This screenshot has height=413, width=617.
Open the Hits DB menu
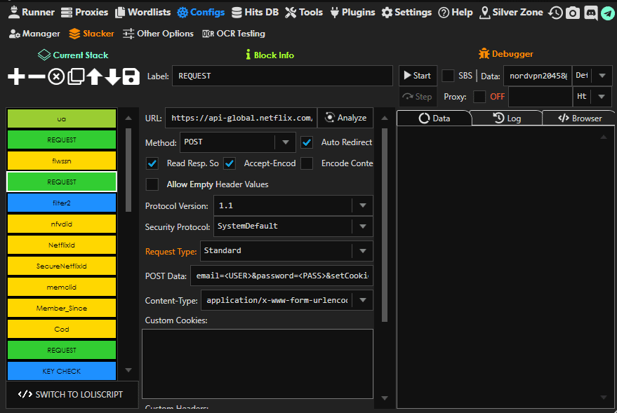(x=255, y=12)
